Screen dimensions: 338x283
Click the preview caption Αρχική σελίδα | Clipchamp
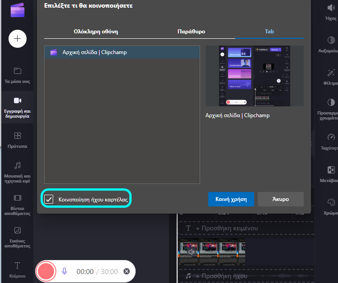(238, 115)
